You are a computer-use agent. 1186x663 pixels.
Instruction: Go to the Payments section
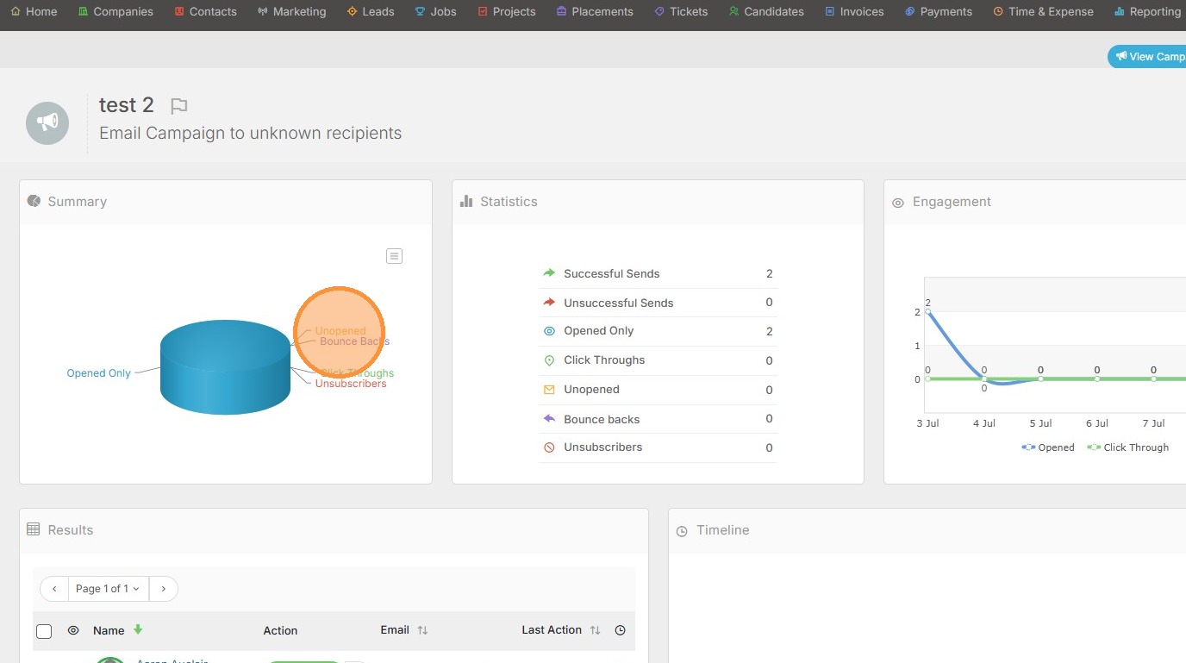pyautogui.click(x=939, y=11)
